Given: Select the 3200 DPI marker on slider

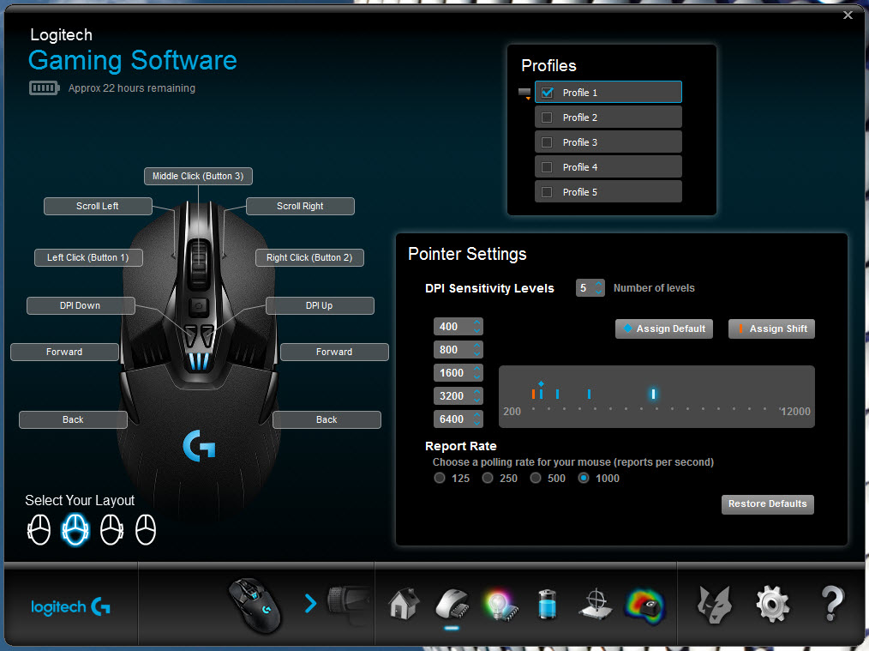Looking at the screenshot, I should (x=589, y=395).
